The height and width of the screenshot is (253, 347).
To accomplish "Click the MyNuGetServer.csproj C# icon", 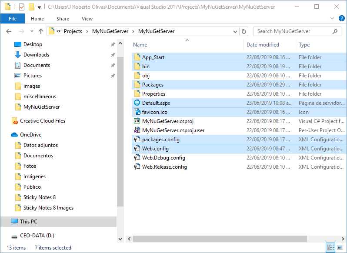I will pos(137,121).
